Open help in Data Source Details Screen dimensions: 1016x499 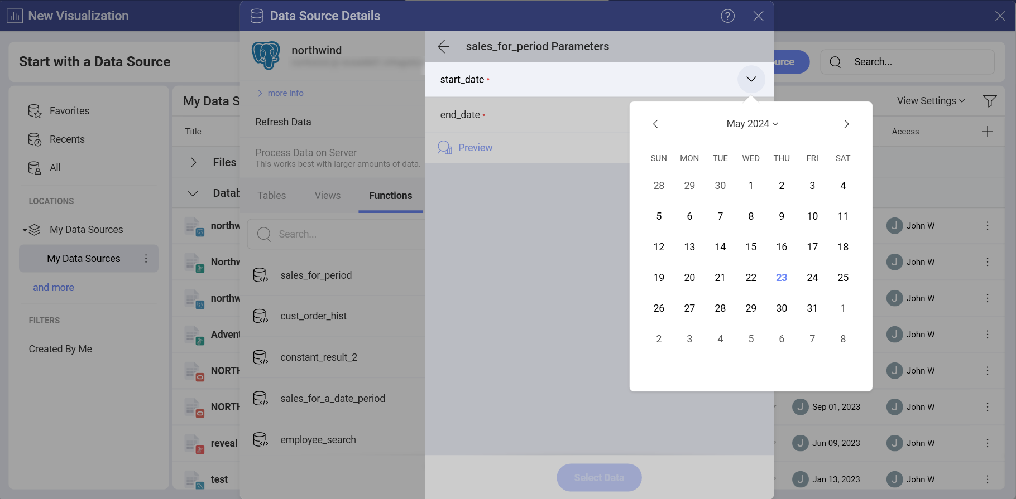pyautogui.click(x=727, y=16)
